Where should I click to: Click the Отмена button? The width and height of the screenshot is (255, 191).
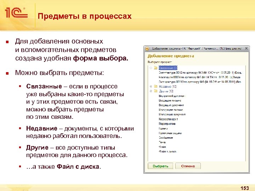click(188, 166)
